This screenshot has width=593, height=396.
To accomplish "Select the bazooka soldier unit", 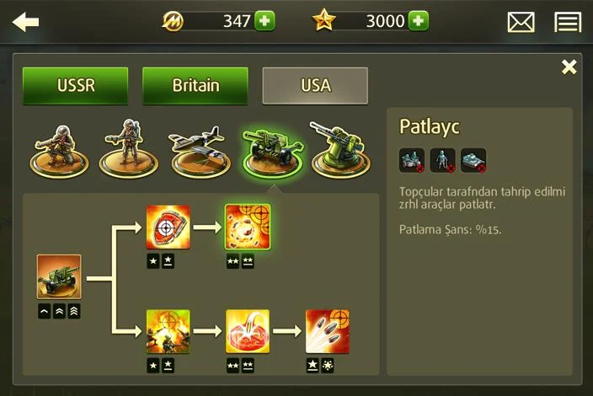I will pyautogui.click(x=129, y=149).
